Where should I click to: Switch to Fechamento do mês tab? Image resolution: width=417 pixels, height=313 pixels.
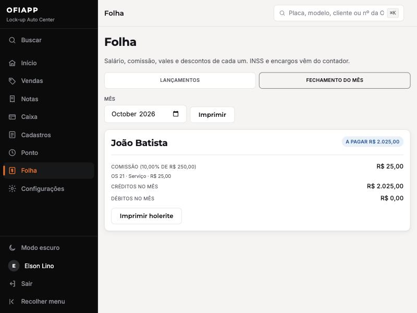point(335,80)
